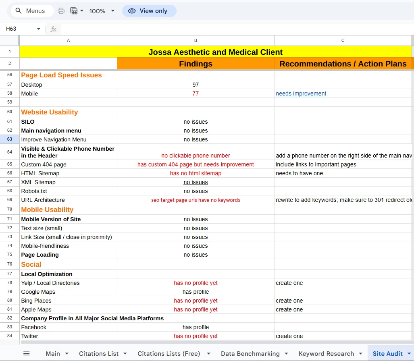Image resolution: width=414 pixels, height=361 pixels.
Task: Select column A header
Action: [69, 40]
